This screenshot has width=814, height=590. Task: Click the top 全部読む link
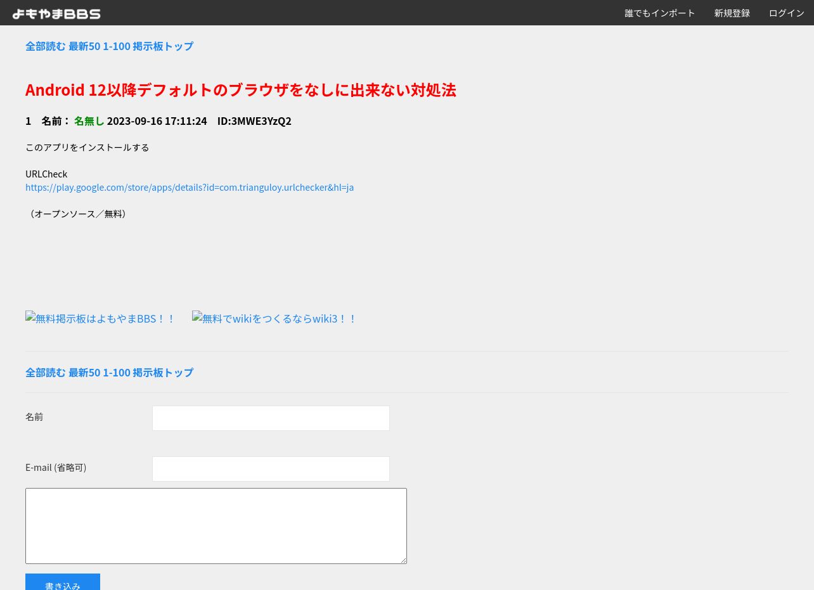[46, 46]
